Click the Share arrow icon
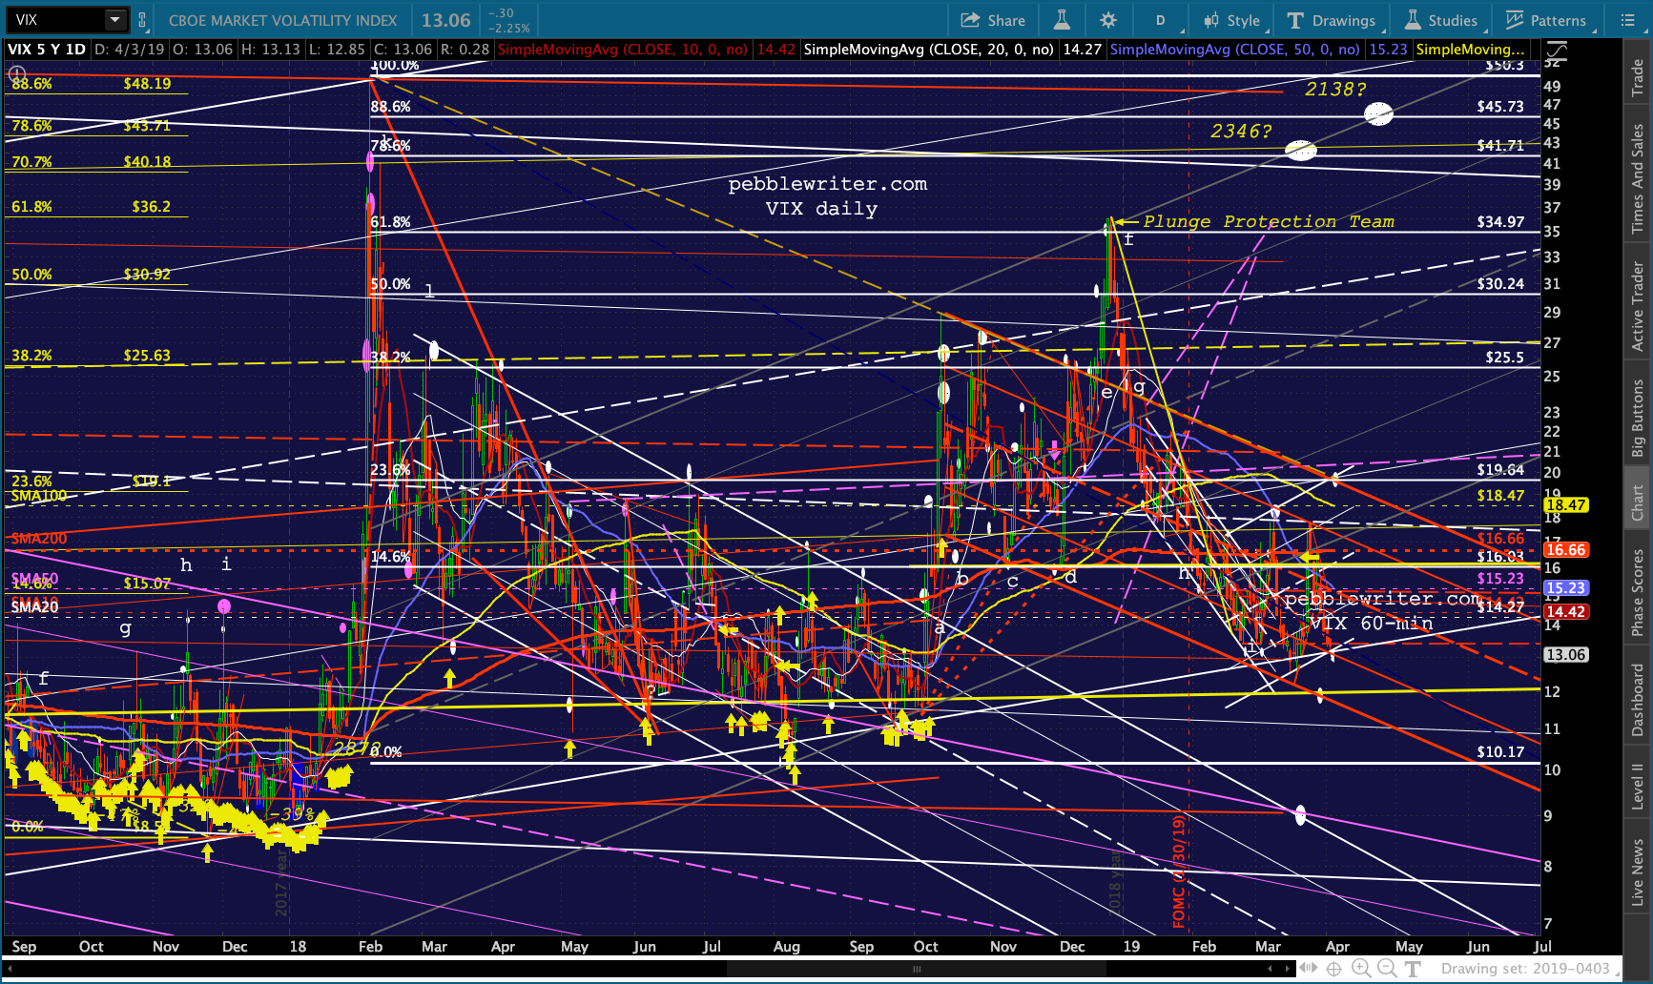 [970, 20]
